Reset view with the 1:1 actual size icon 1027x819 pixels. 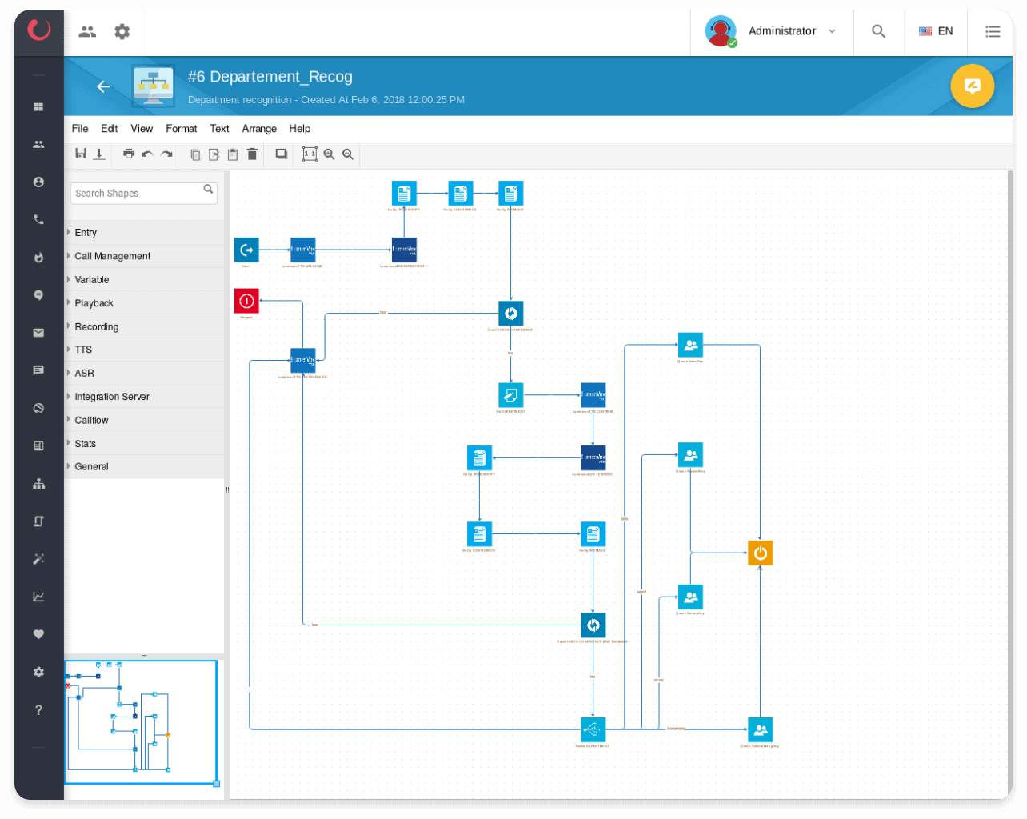coord(310,154)
